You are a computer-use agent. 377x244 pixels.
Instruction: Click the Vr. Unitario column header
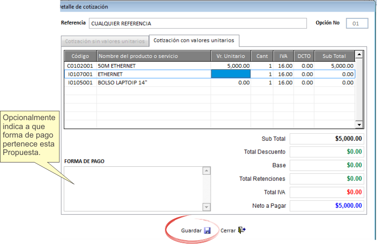pos(230,56)
